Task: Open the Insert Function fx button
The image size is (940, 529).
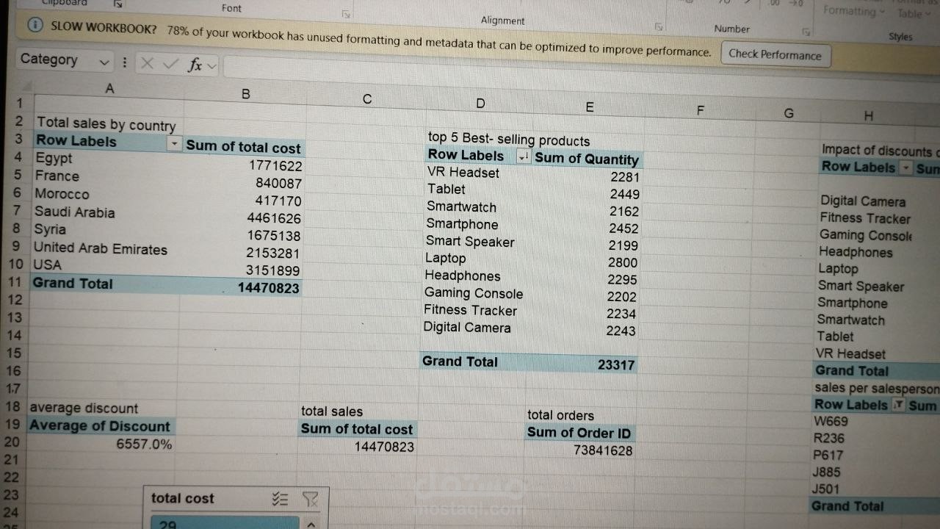Action: [x=195, y=65]
